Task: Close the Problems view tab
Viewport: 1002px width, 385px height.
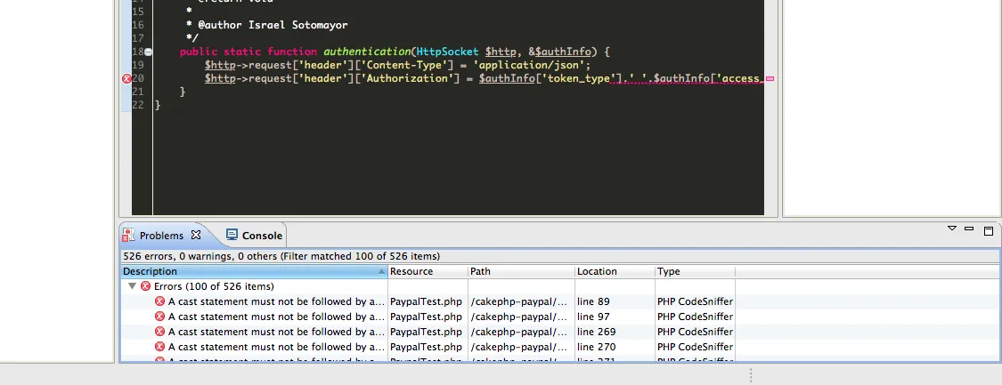Action: tap(196, 235)
